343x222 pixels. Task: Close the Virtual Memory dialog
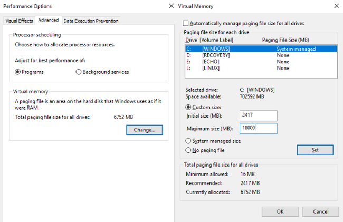pos(337,6)
